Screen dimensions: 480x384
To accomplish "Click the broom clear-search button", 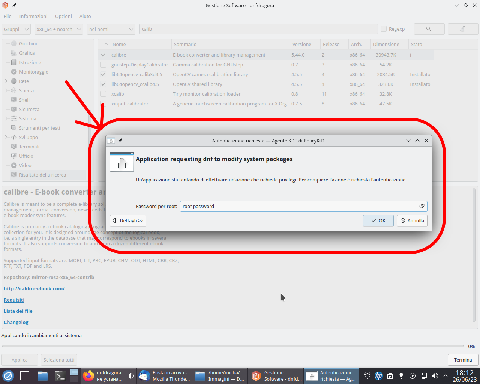I will click(x=463, y=29).
